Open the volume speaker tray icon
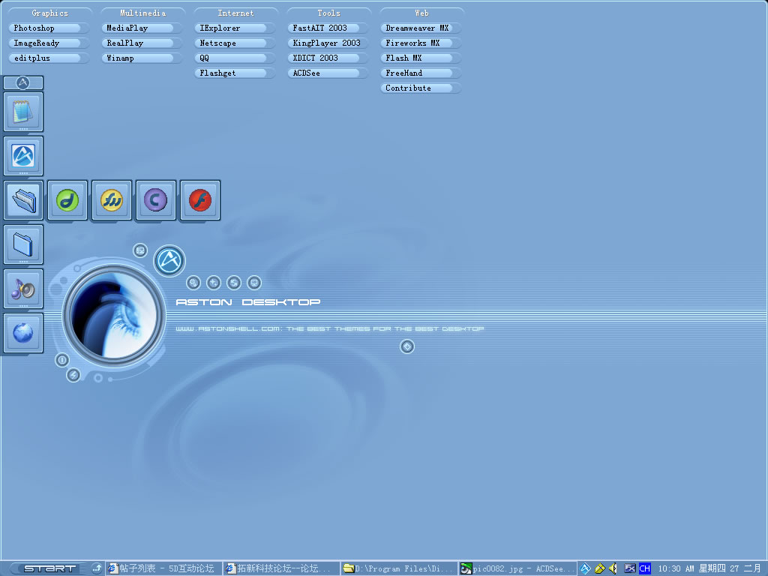This screenshot has width=768, height=576. 613,568
